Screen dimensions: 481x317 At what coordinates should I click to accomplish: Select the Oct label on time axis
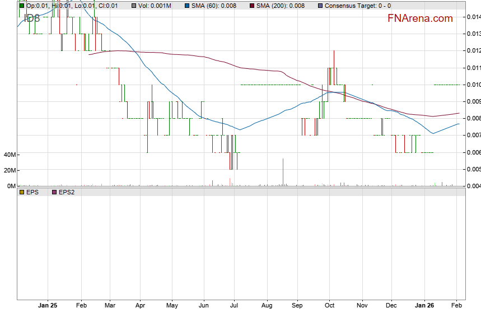coord(329,306)
